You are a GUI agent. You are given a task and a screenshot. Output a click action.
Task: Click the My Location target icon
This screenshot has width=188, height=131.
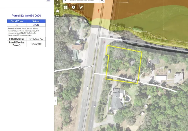click(x=57, y=16)
